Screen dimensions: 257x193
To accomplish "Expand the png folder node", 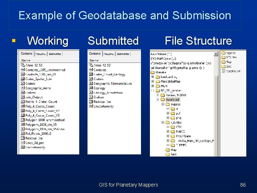I will click(x=168, y=118).
